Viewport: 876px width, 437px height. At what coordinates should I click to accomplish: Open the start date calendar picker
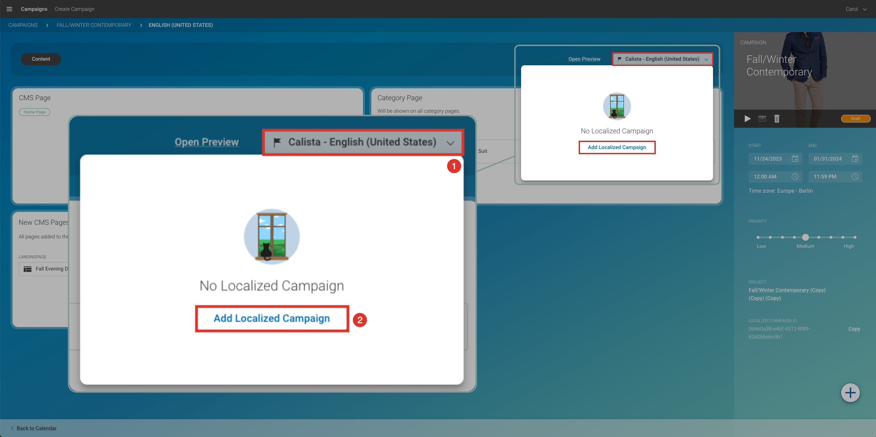click(795, 159)
